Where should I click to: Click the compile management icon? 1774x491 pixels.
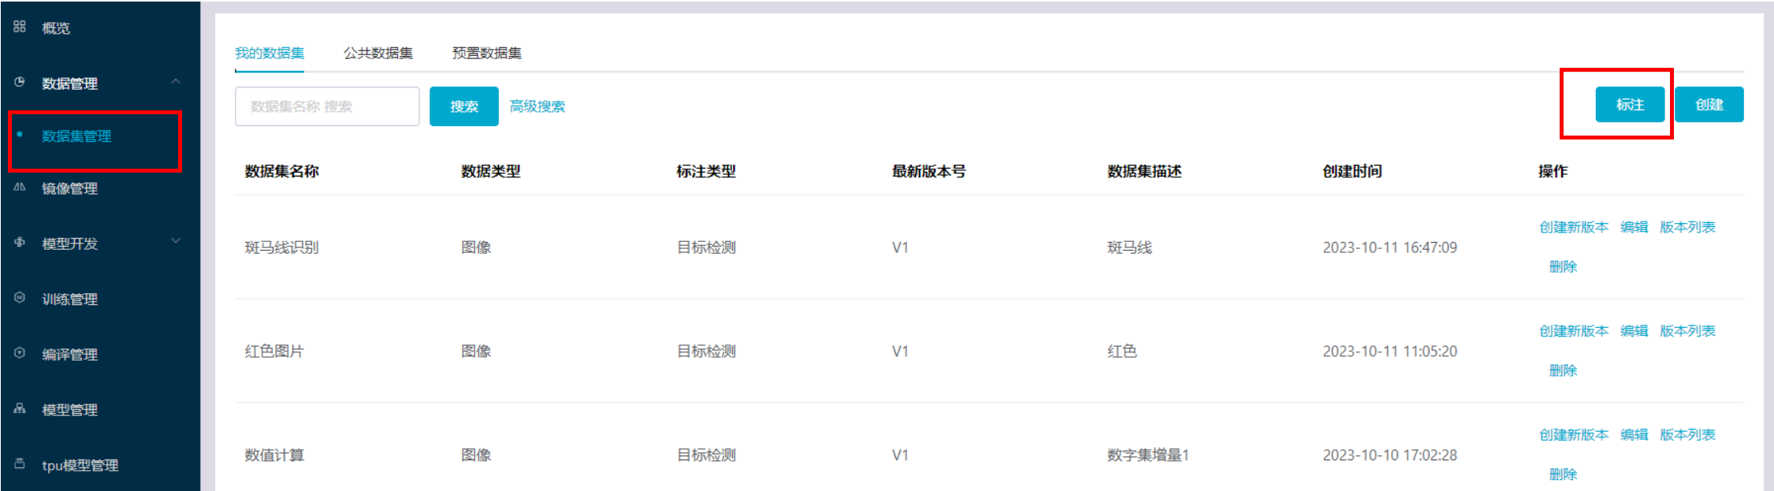coord(20,353)
